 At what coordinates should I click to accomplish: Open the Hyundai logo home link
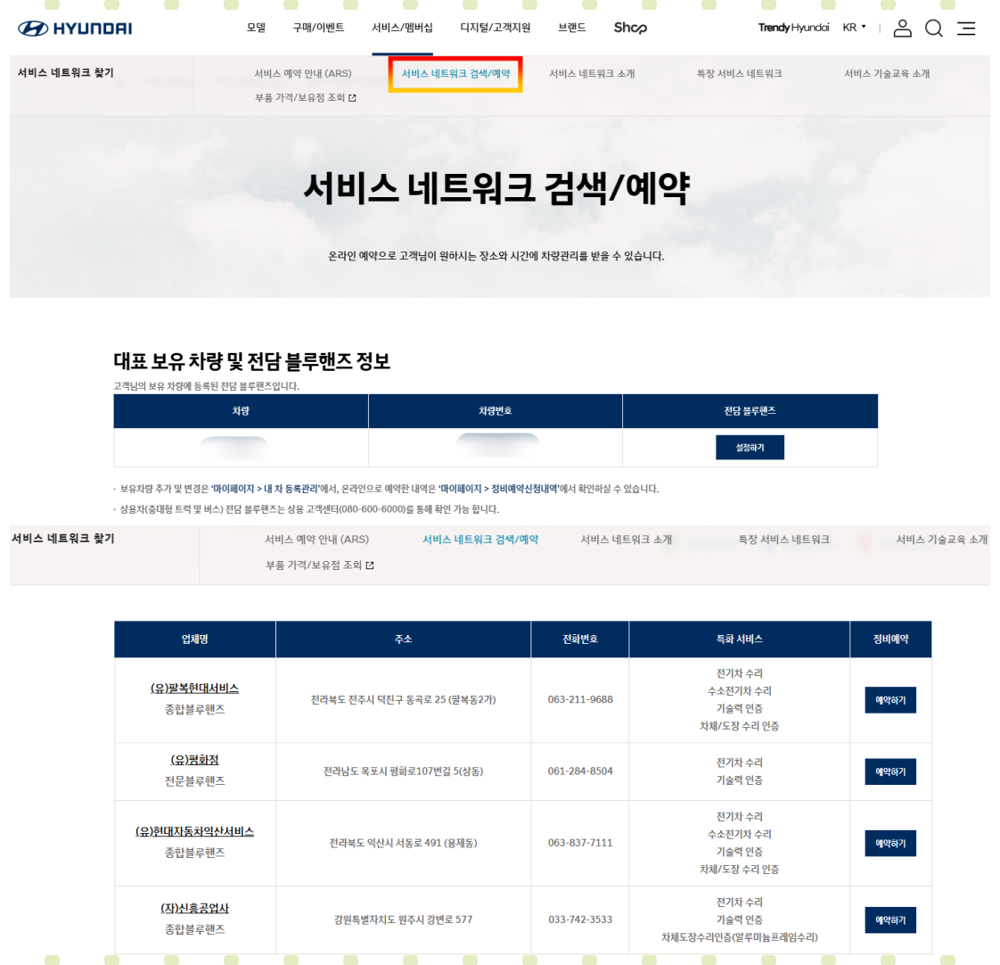75,28
